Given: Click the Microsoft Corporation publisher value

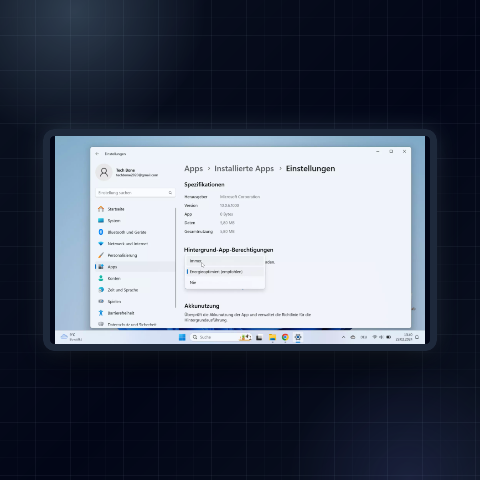Looking at the screenshot, I should coord(240,197).
